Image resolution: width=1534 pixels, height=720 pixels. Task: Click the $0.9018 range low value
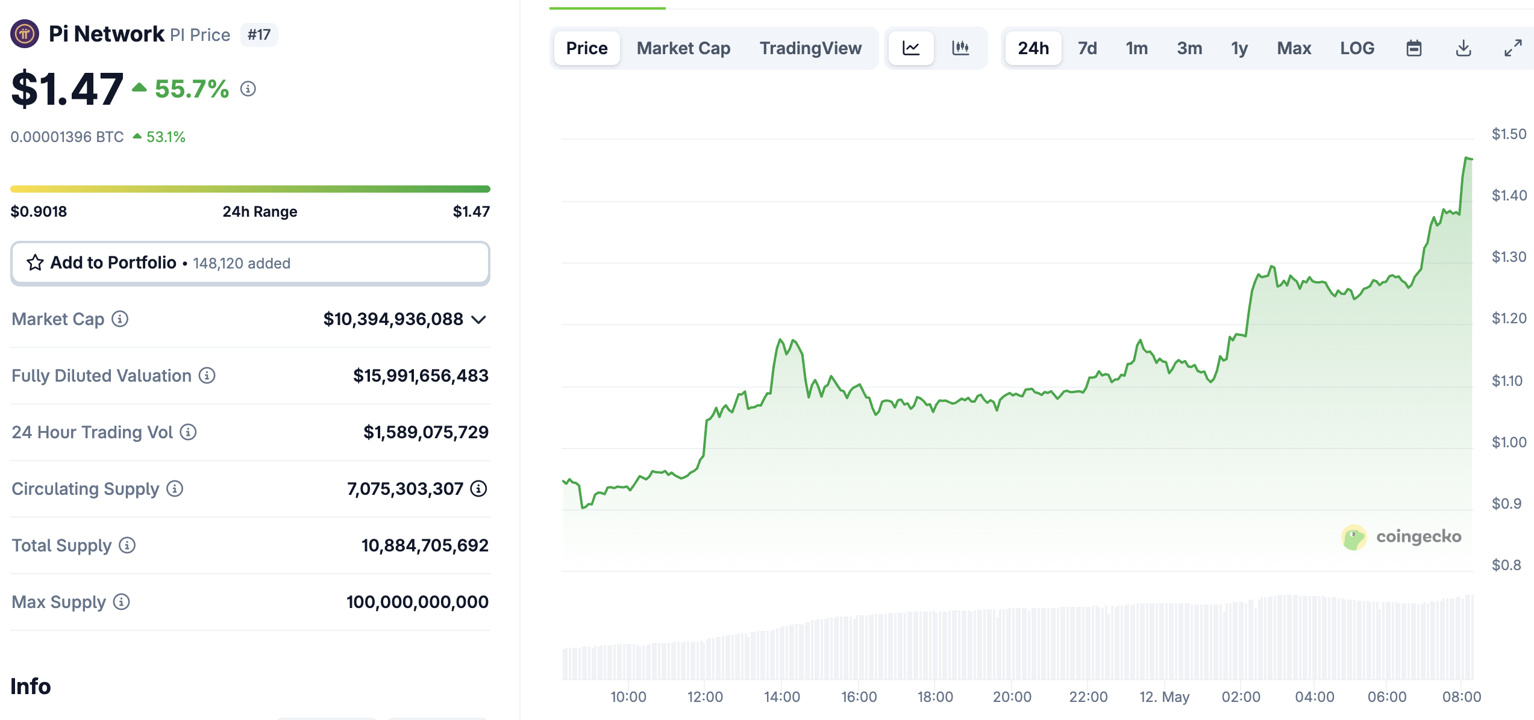tap(39, 211)
